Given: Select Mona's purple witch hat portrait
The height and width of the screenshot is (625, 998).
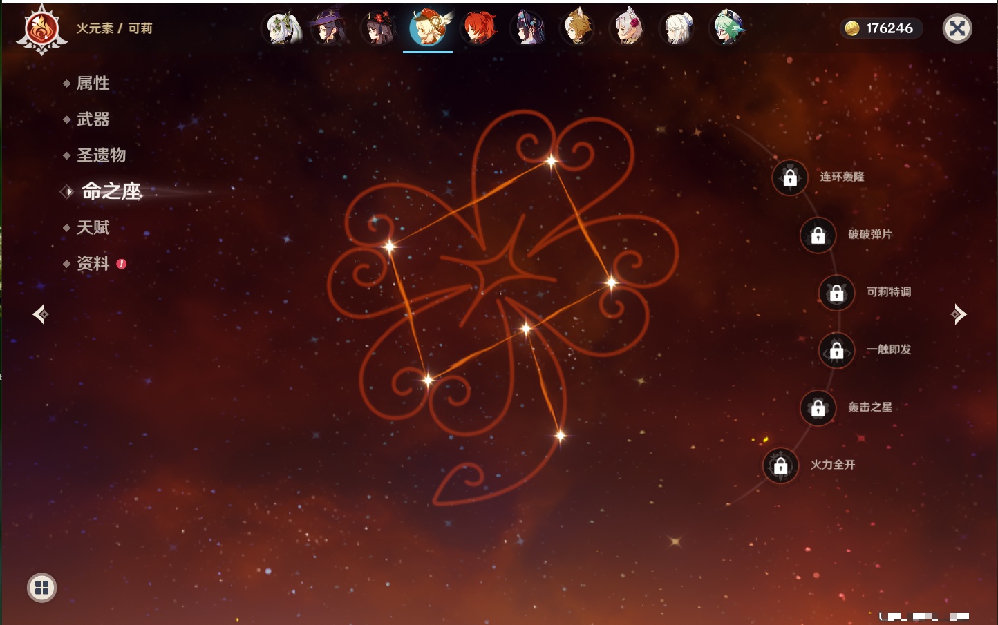Looking at the screenshot, I should (328, 29).
